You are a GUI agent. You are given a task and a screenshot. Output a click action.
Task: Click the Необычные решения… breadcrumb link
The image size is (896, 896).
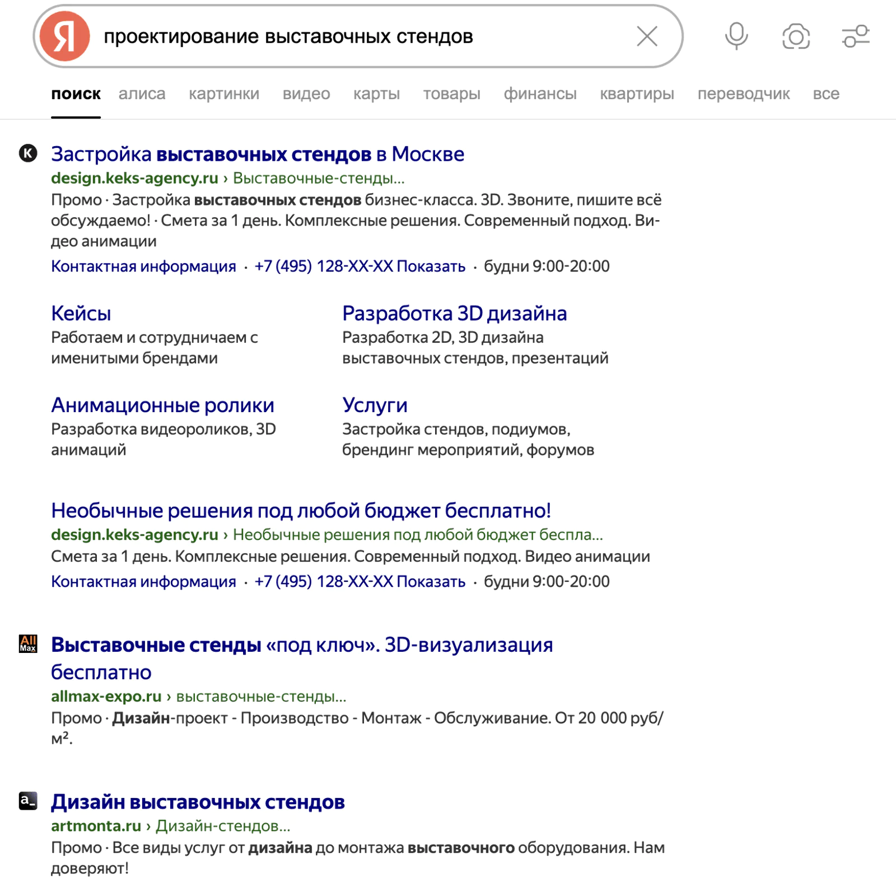click(x=418, y=535)
